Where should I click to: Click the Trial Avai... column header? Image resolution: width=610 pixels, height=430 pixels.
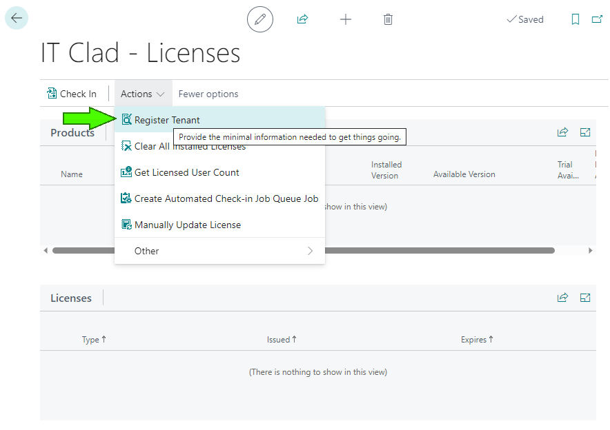[568, 170]
